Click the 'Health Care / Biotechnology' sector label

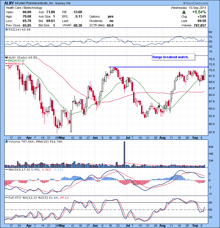click(x=24, y=8)
